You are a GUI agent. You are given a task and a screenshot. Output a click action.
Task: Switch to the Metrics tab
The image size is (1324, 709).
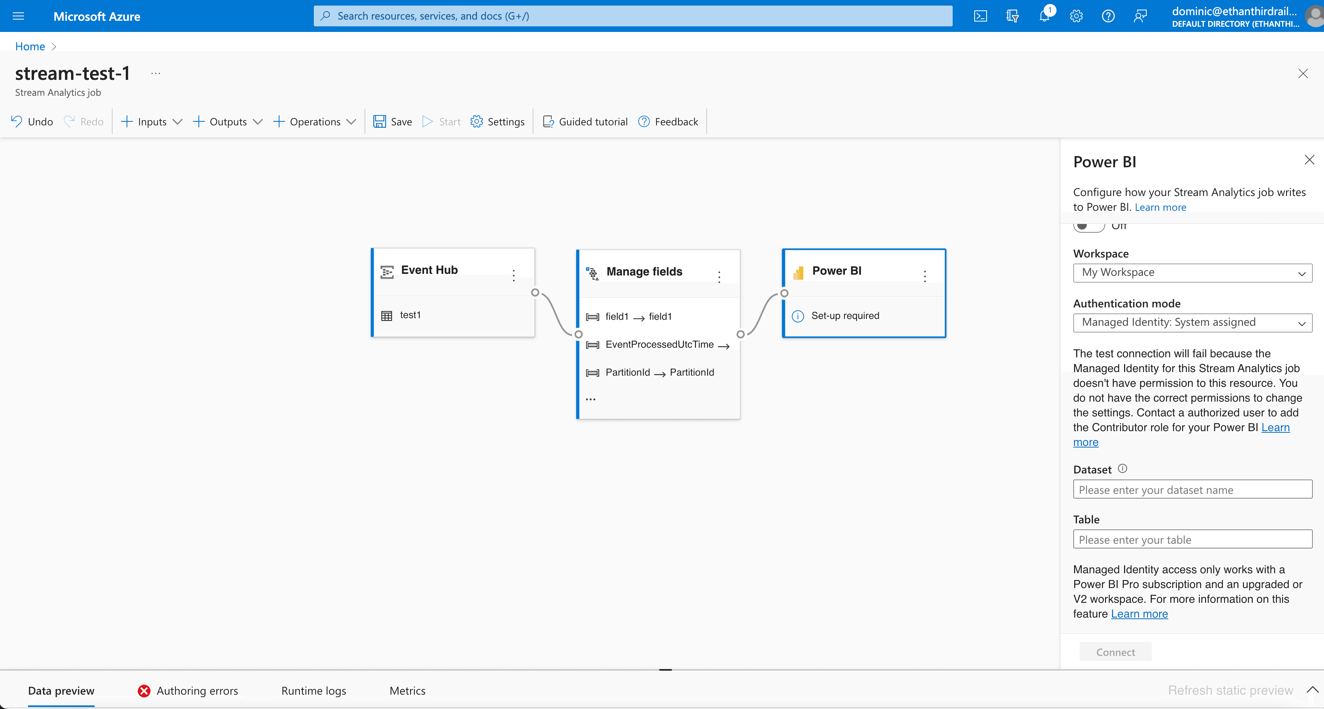pos(408,691)
